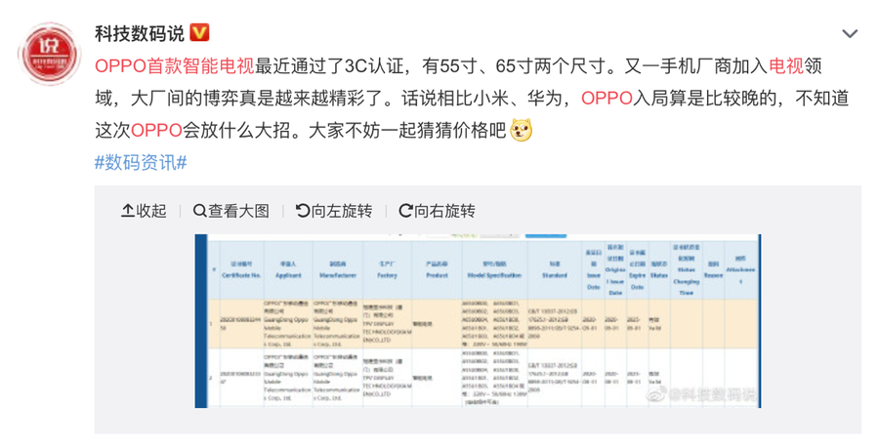
Task: Rotate the image right with 向右旋转
Action: point(437,211)
